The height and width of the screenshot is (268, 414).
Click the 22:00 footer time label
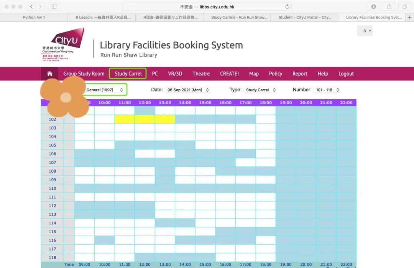[346, 264]
